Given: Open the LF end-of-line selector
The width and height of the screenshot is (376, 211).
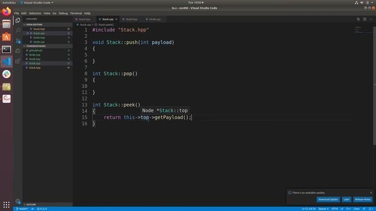Looking at the screenshot, I should click(x=342, y=209).
